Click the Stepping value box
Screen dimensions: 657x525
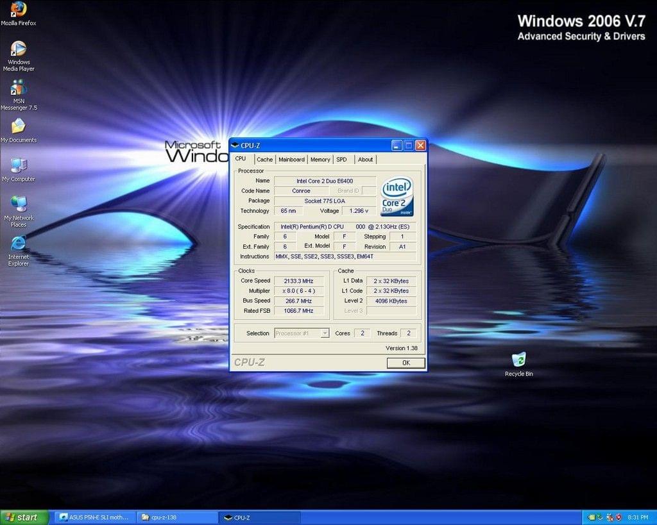pos(403,237)
